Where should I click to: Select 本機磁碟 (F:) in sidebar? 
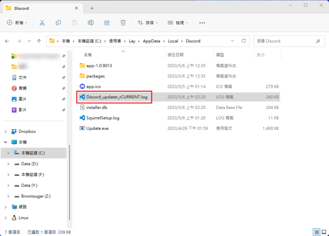33,175
